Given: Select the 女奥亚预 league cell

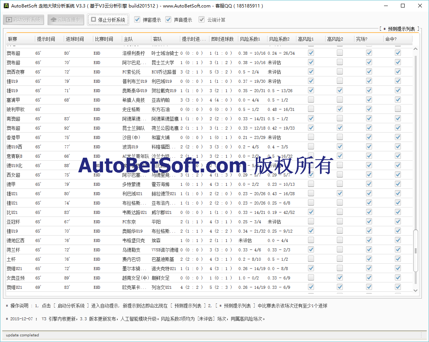Looking at the screenshot, I should click(x=16, y=278).
